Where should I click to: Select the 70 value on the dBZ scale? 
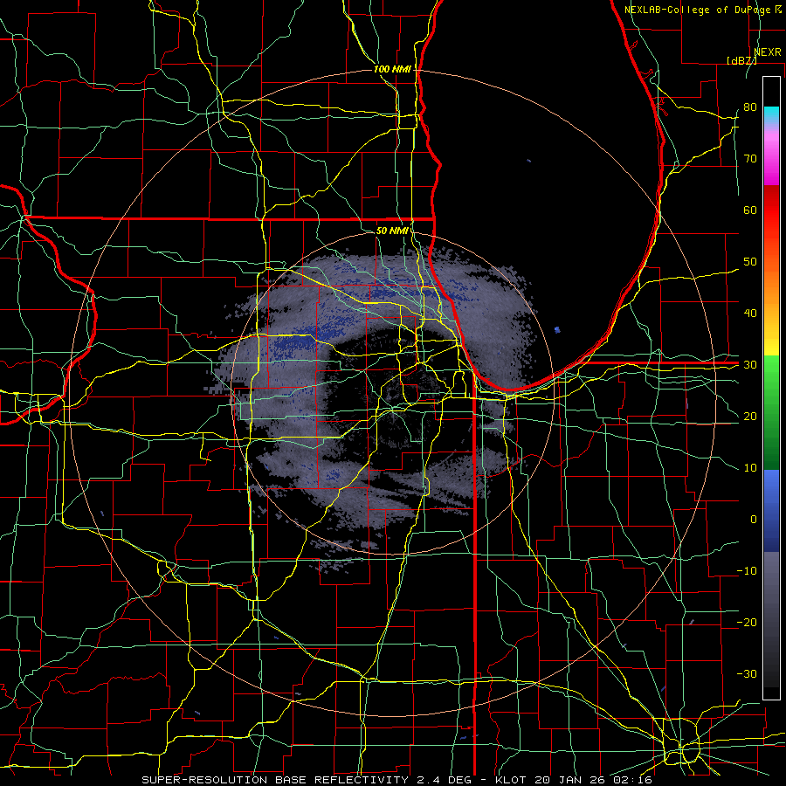[750, 159]
